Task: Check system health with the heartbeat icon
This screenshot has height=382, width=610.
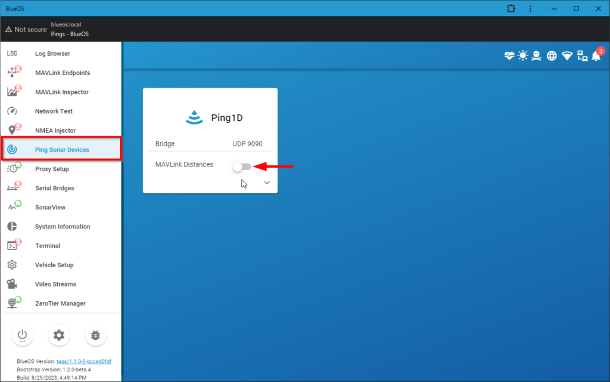Action: pos(509,55)
